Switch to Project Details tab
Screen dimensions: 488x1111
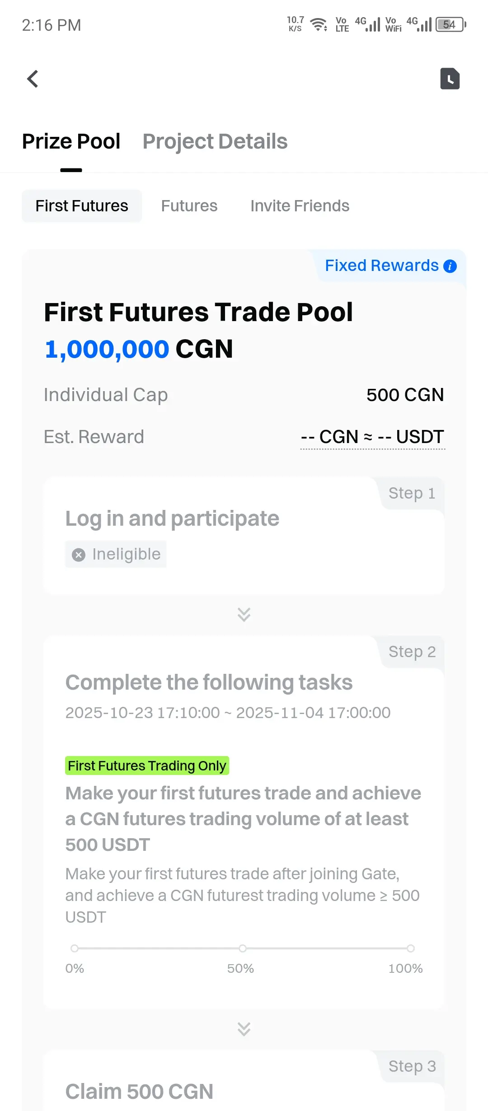pos(215,141)
